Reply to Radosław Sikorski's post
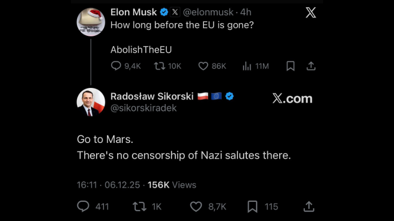 [x=83, y=207]
